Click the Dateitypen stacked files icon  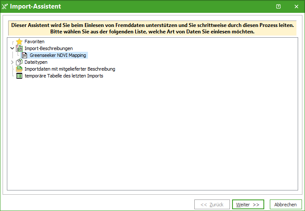(x=19, y=62)
